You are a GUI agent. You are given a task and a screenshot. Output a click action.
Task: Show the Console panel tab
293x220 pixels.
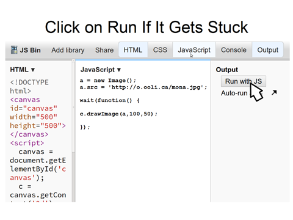tap(234, 50)
